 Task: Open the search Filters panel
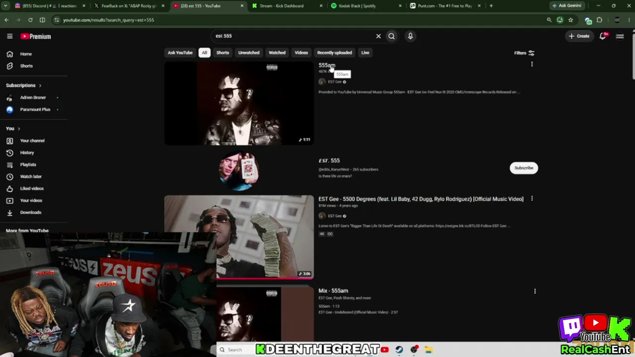coord(524,53)
